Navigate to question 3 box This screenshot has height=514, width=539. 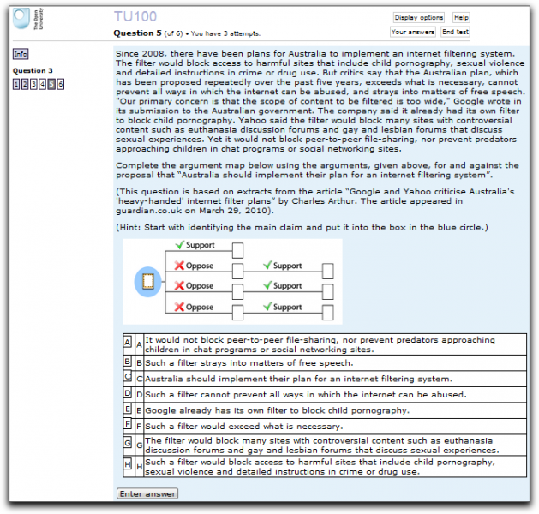click(x=33, y=83)
